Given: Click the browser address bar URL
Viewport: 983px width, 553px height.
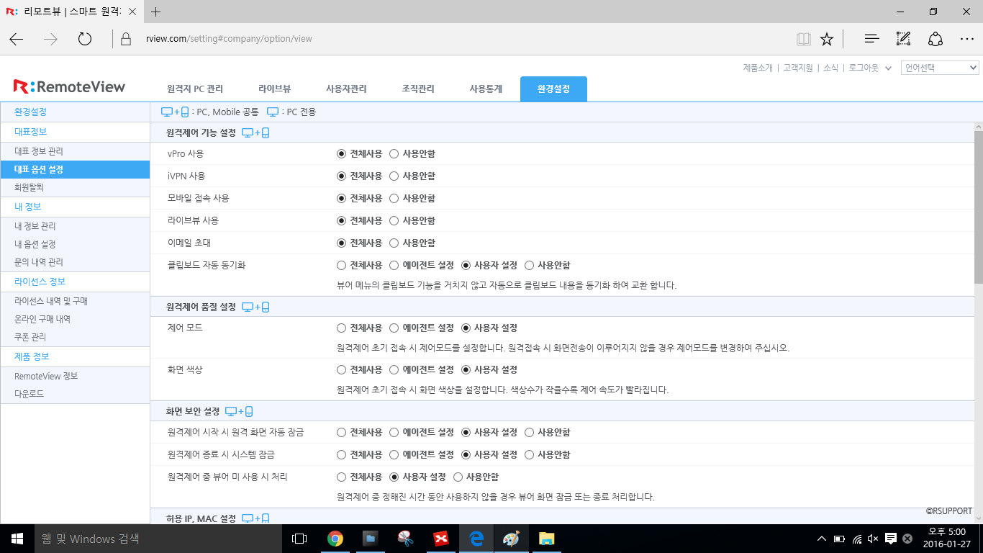Looking at the screenshot, I should pos(228,39).
